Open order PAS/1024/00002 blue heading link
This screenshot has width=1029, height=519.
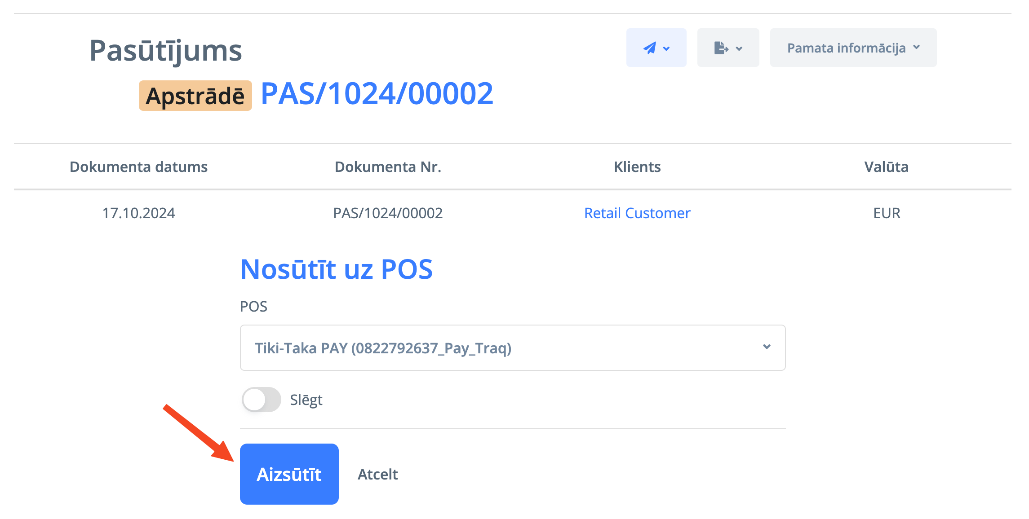pyautogui.click(x=377, y=94)
